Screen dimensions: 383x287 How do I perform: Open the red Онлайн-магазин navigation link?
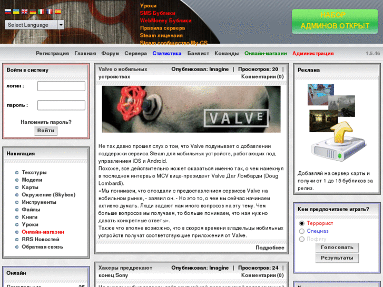tap(43, 232)
